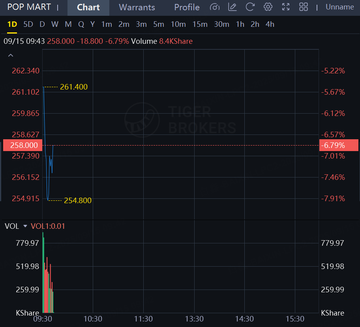The width and height of the screenshot is (360, 327).
Task: Select the 1h interval
Action: pos(240,24)
